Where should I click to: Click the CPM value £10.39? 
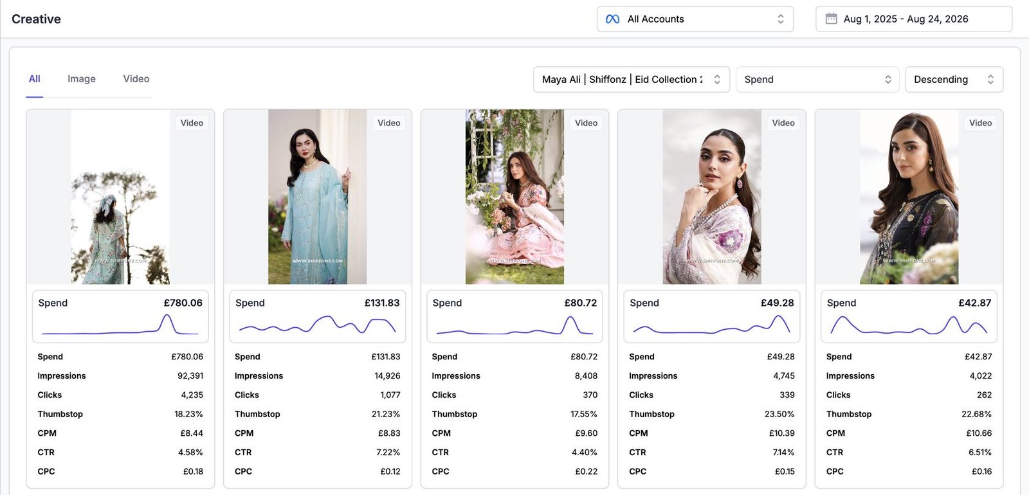(782, 433)
